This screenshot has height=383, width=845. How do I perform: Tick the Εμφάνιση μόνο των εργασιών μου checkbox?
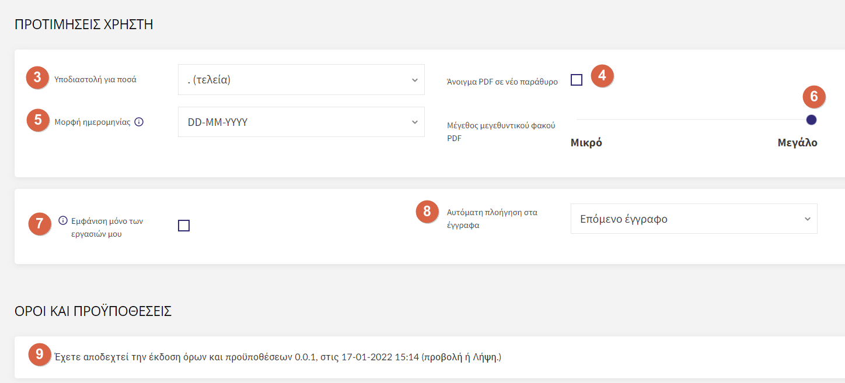(184, 226)
